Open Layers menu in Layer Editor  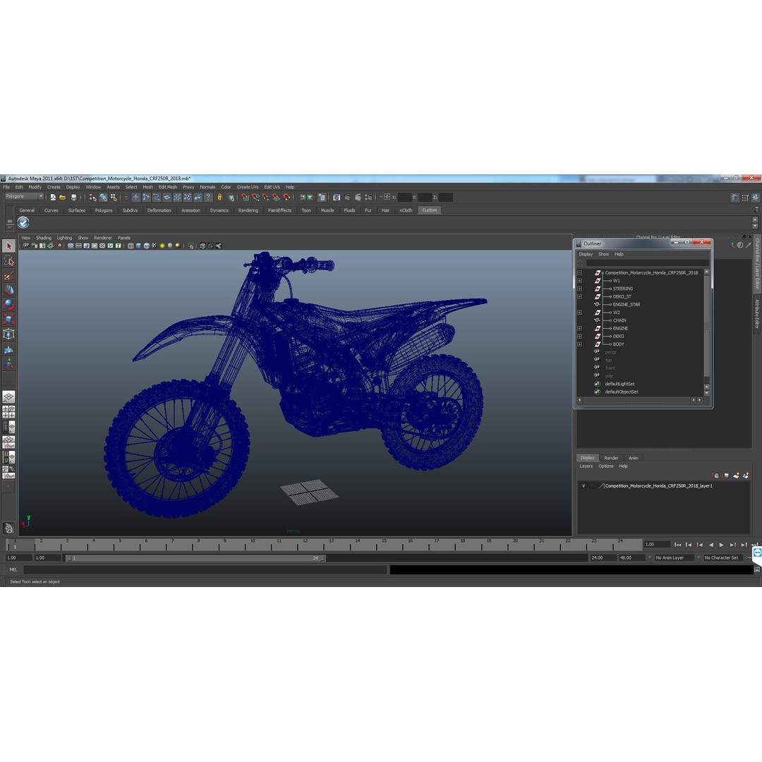(586, 466)
